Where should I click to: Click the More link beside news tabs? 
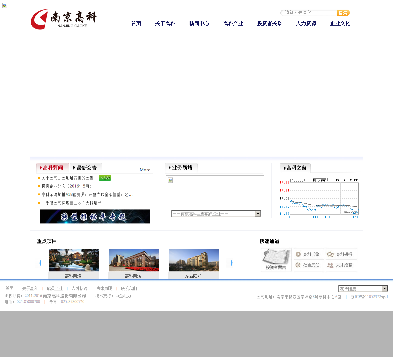coord(145,170)
